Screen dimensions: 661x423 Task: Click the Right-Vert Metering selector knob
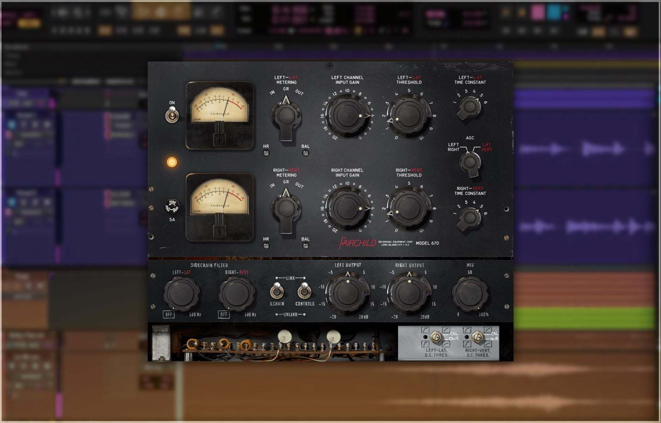286,209
